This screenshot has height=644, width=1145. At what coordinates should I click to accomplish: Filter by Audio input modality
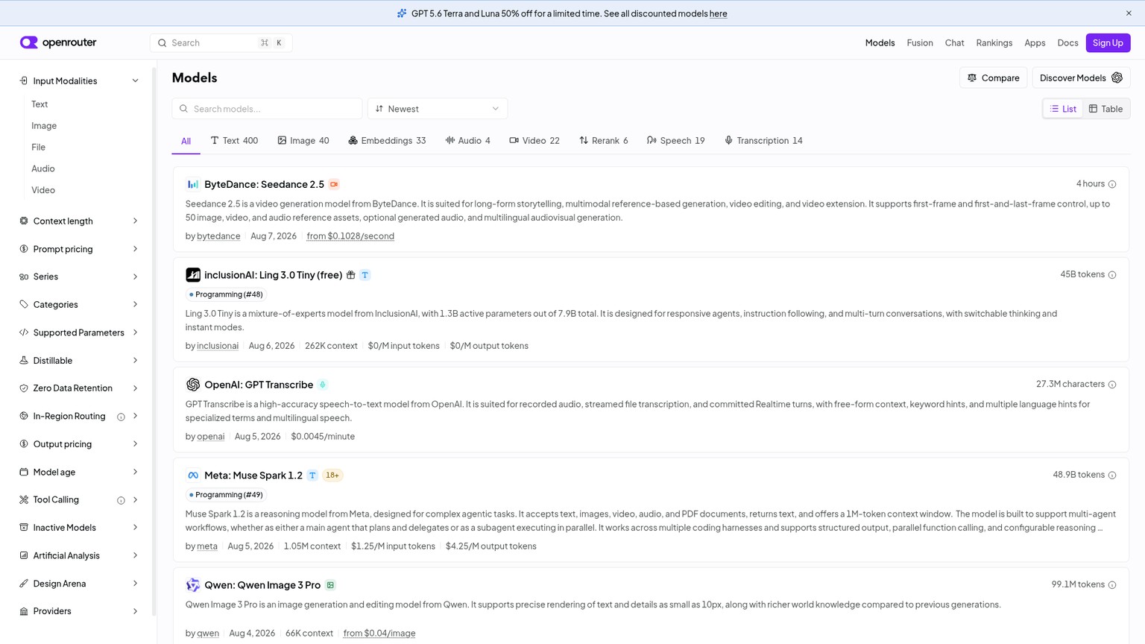[x=43, y=168]
